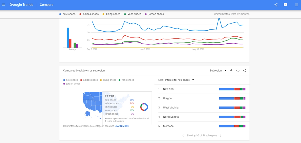Click jordan shoes in breakdown legend
This screenshot has height=143, width=301.
[72, 84]
